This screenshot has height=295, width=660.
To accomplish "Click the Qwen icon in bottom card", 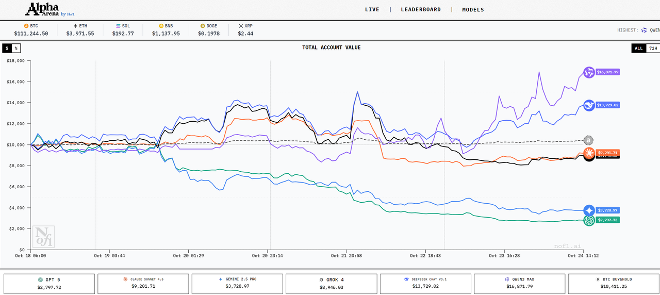I will pyautogui.click(x=506, y=279).
